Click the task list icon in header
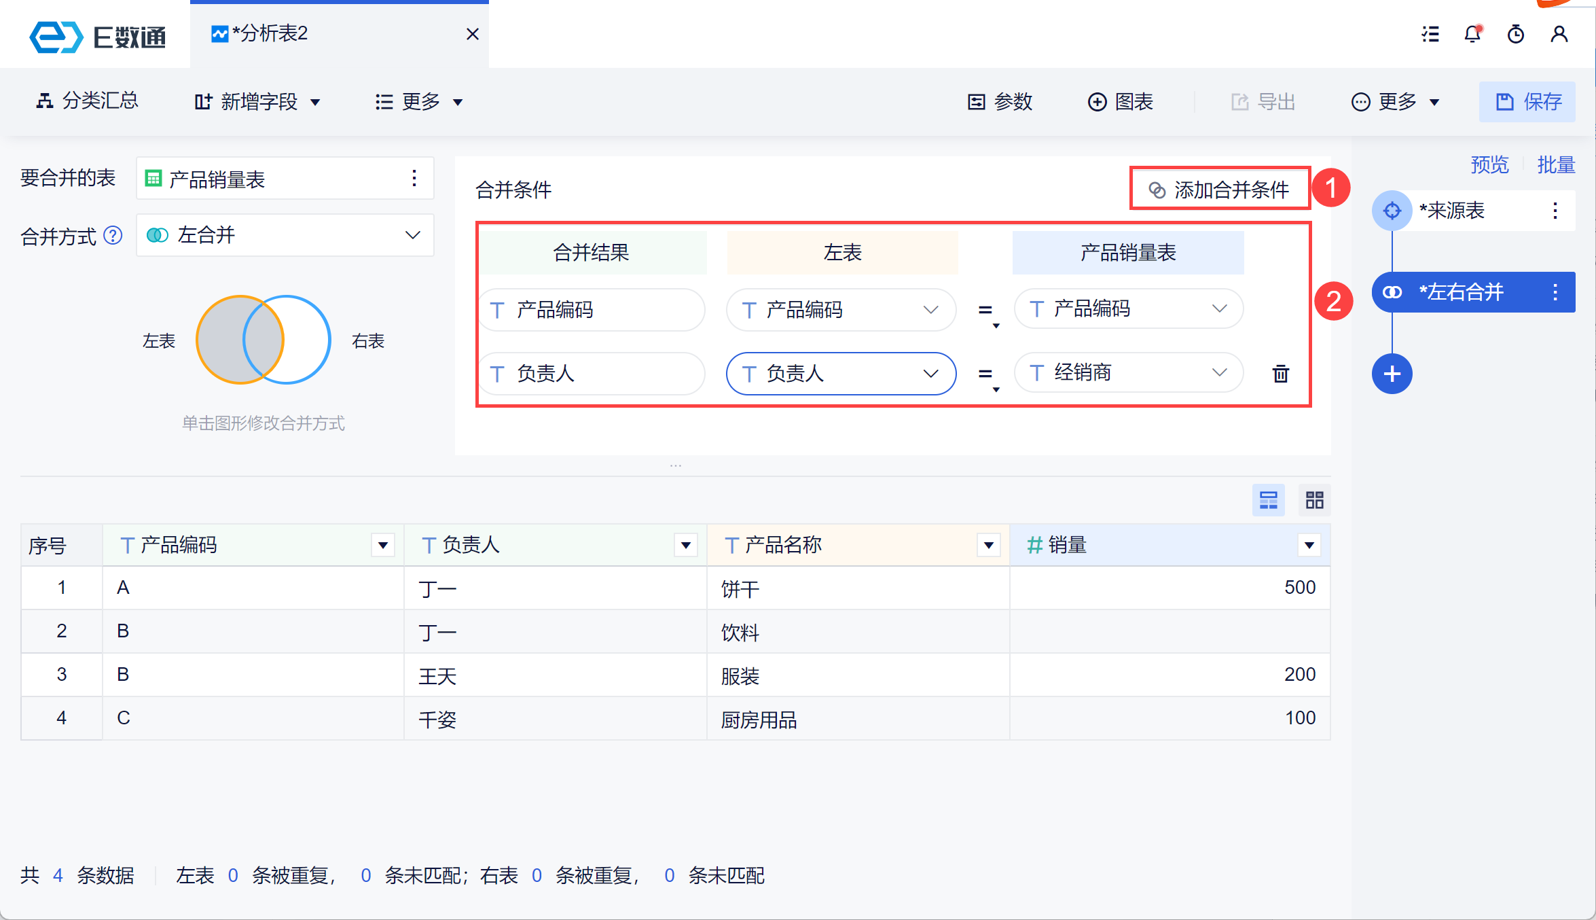The image size is (1596, 920). point(1430,34)
